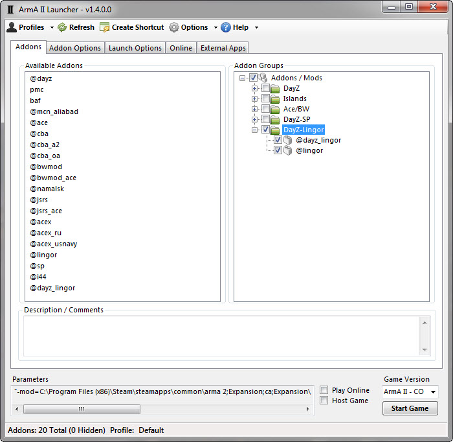453x442 pixels.
Task: Enable the Play Online checkbox
Action: click(x=324, y=390)
